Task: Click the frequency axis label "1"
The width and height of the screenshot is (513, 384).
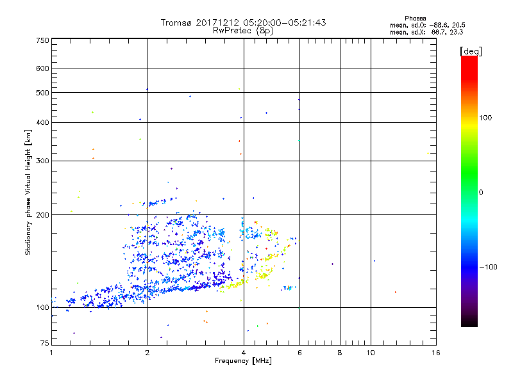Action: tap(51, 353)
